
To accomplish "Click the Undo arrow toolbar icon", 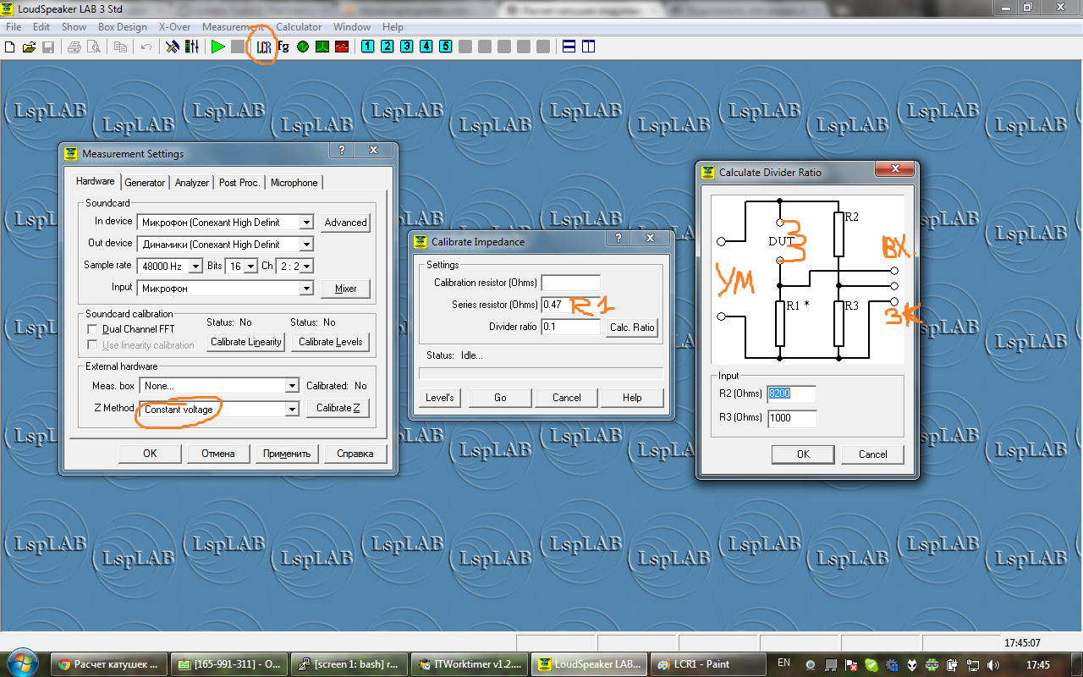I will click(x=146, y=47).
